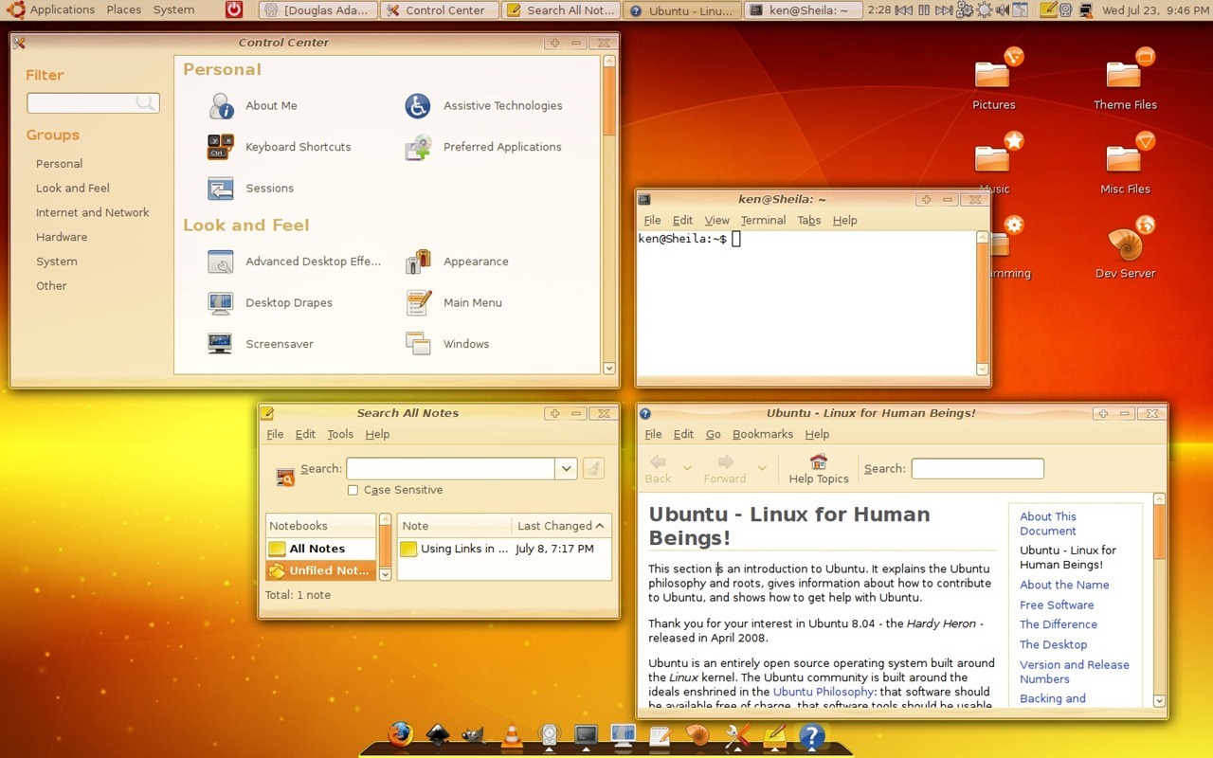Image resolution: width=1213 pixels, height=758 pixels.
Task: Open Keyboard Shortcuts settings
Action: pos(280,147)
